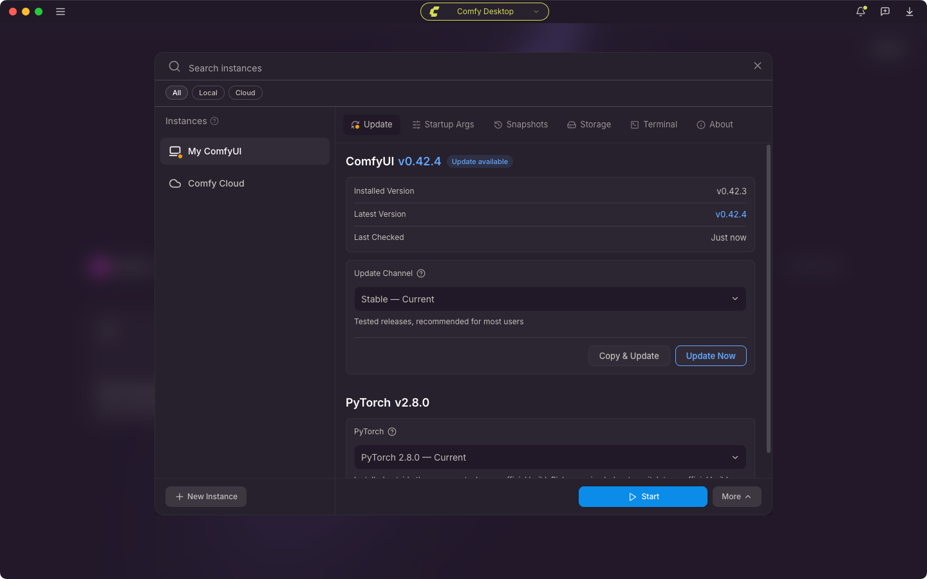The height and width of the screenshot is (579, 927).
Task: Click help icon beside Update Channel
Action: (x=421, y=273)
